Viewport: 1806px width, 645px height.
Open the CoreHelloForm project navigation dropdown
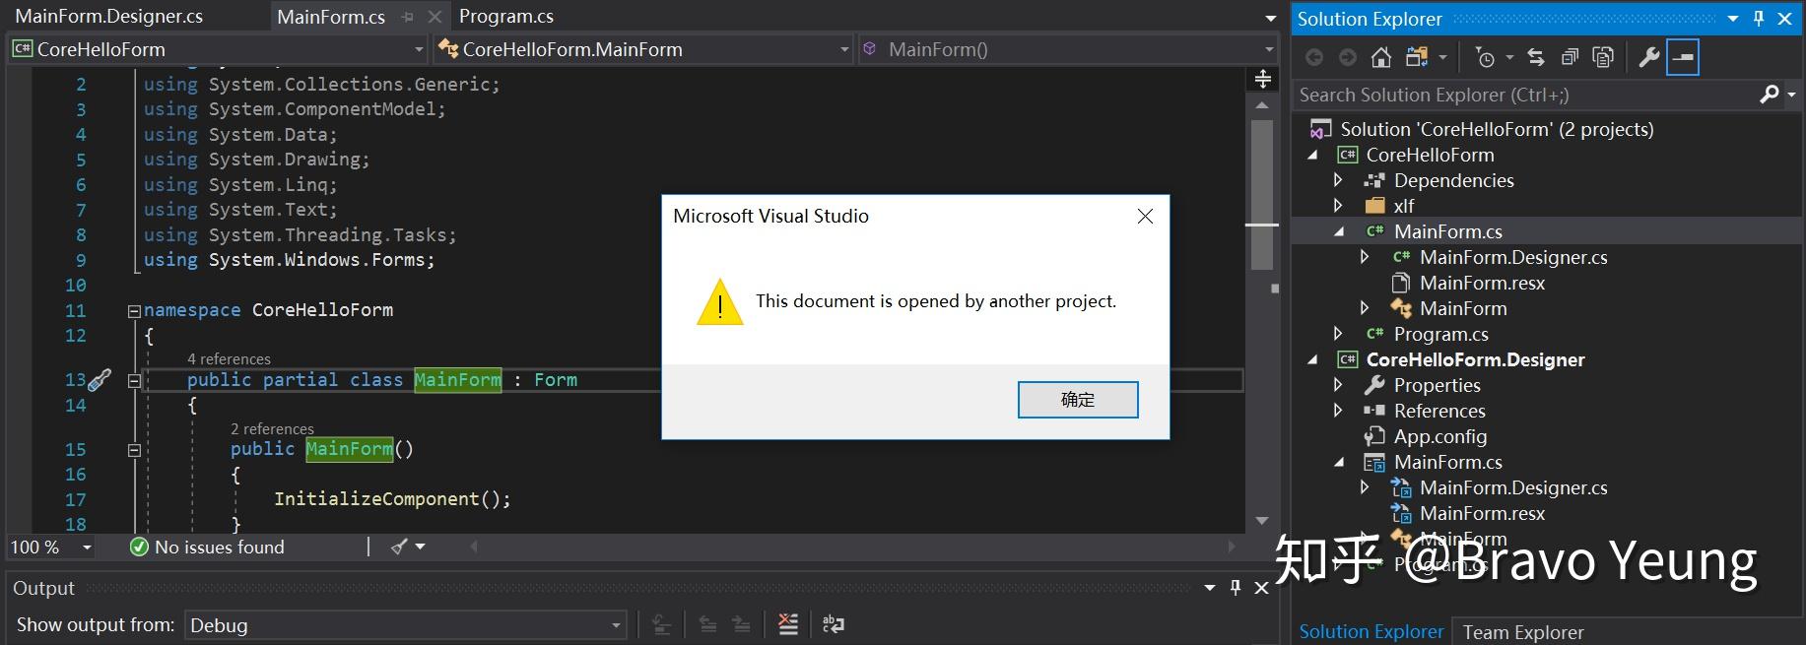pyautogui.click(x=419, y=49)
